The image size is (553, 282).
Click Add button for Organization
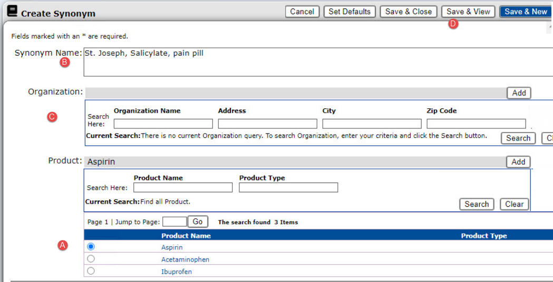click(519, 93)
